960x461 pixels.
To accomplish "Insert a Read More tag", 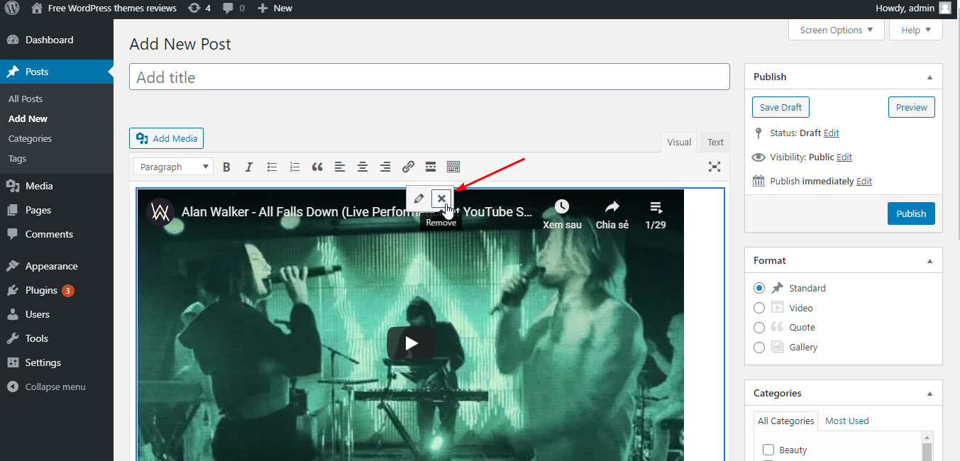I will [x=430, y=167].
